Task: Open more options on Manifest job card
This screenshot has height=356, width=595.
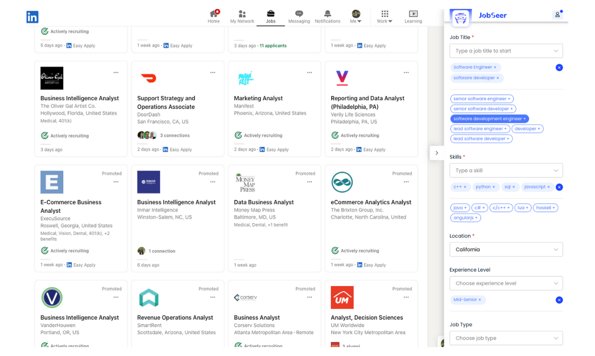Action: pos(309,73)
